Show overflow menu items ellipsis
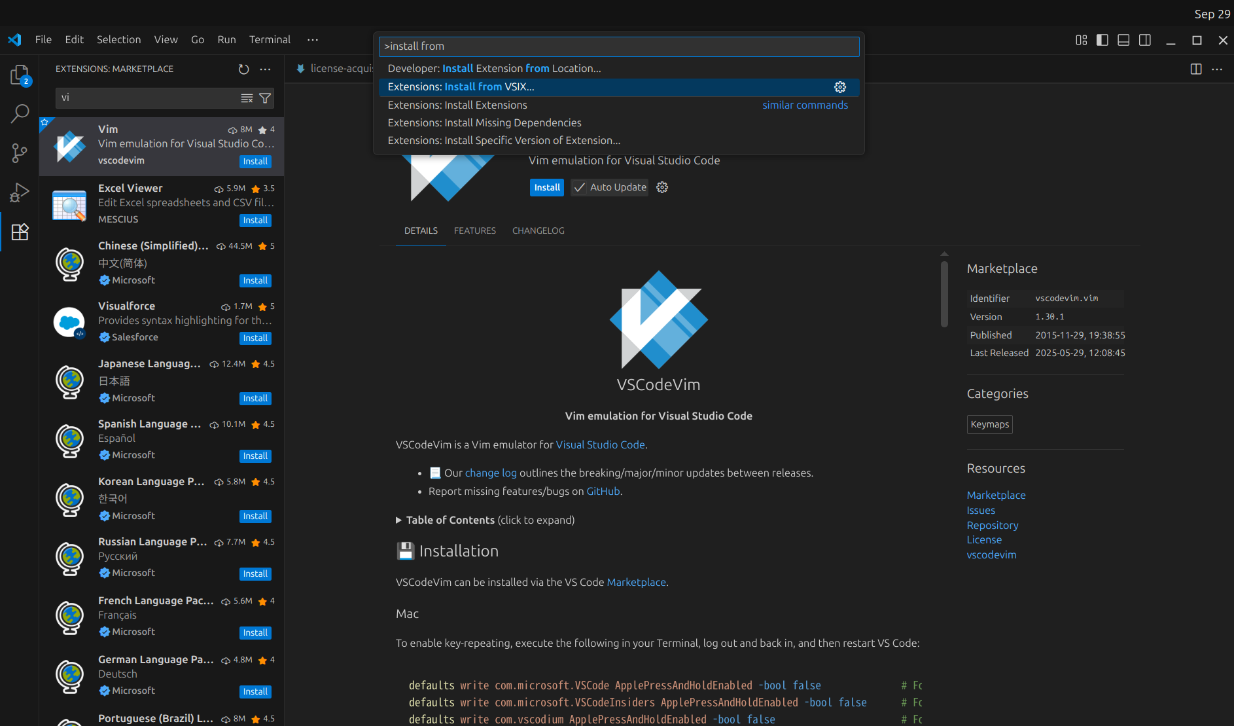 tap(313, 39)
